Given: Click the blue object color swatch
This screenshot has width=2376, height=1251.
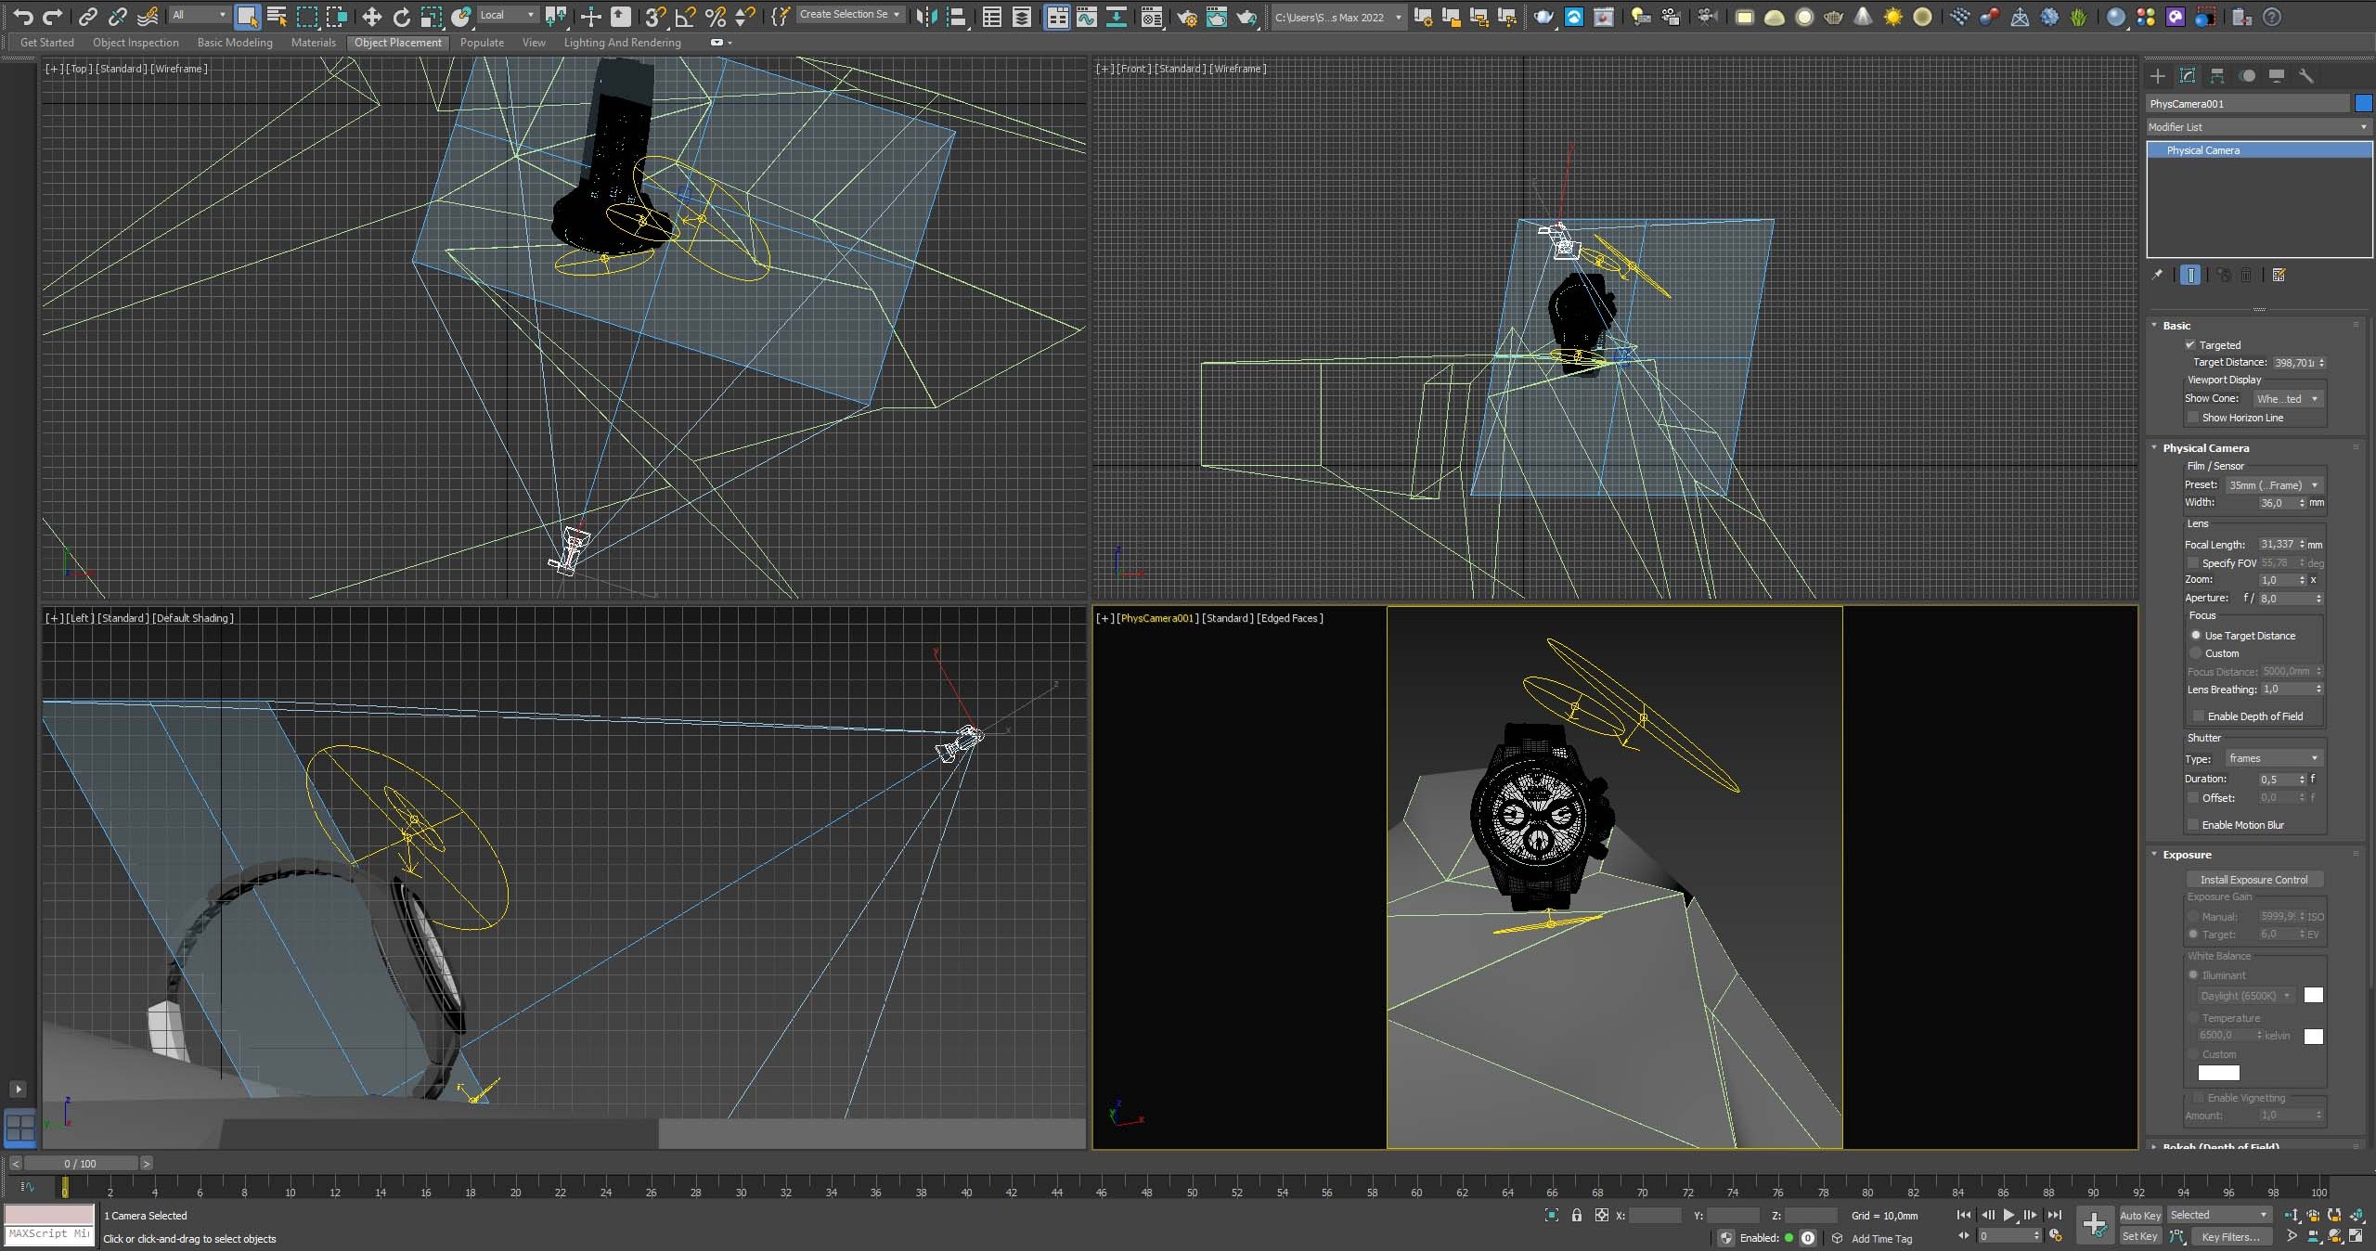Looking at the screenshot, I should (x=2364, y=104).
